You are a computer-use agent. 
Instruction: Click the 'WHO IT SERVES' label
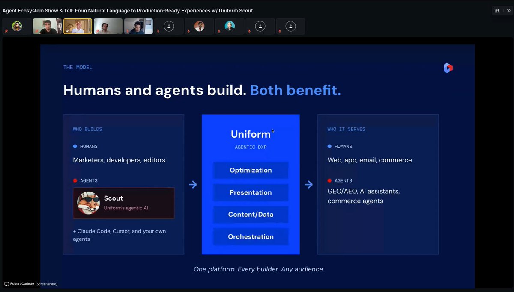click(346, 129)
